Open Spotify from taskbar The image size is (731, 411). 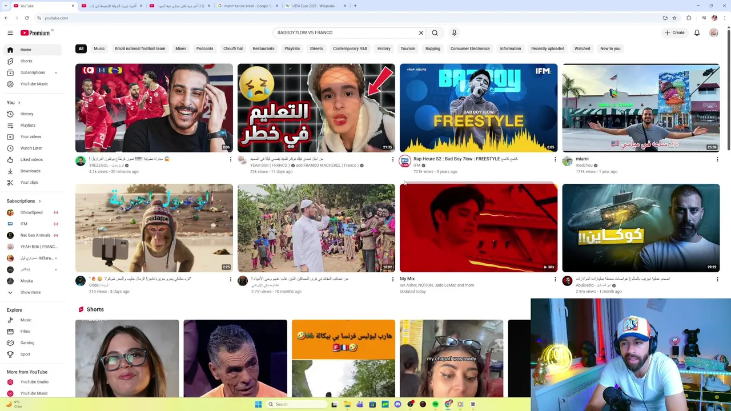tap(435, 404)
